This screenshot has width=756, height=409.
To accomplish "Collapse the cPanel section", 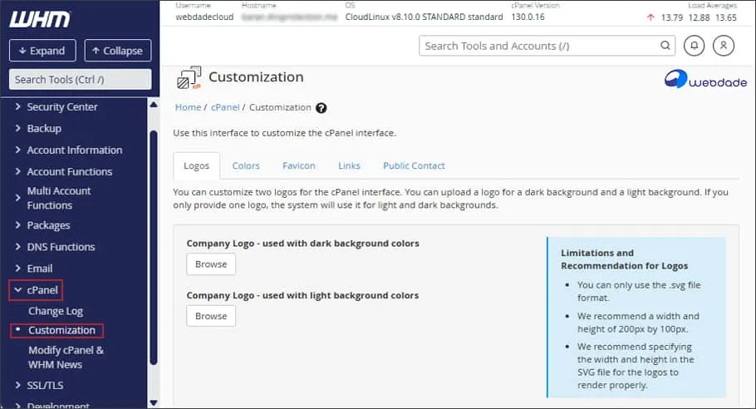I will [37, 290].
